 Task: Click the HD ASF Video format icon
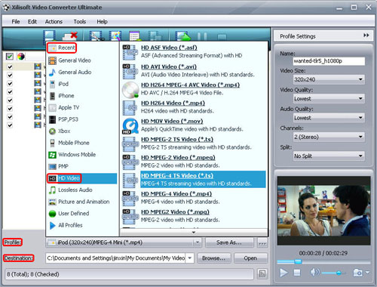pyautogui.click(x=130, y=52)
